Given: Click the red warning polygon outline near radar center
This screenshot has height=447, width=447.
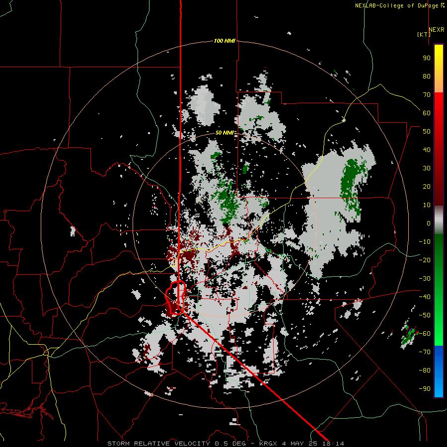Looking at the screenshot, I should coord(176,298).
